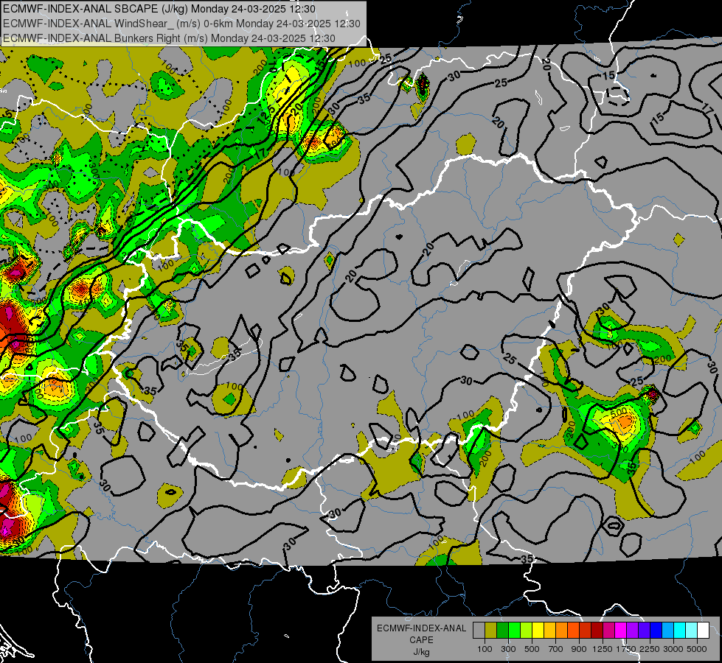Click the 1250 tick label in legend
The height and width of the screenshot is (663, 722).
[603, 649]
